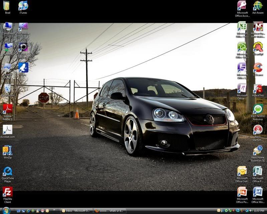Launch the HijackThis shortcut

pos(258,90)
